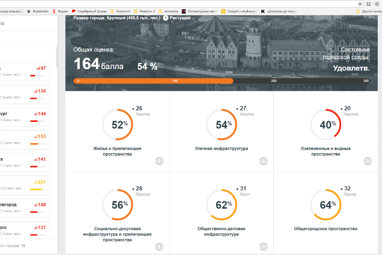
Task: Click the "Общая оценка:" heading
Action: pos(94,50)
